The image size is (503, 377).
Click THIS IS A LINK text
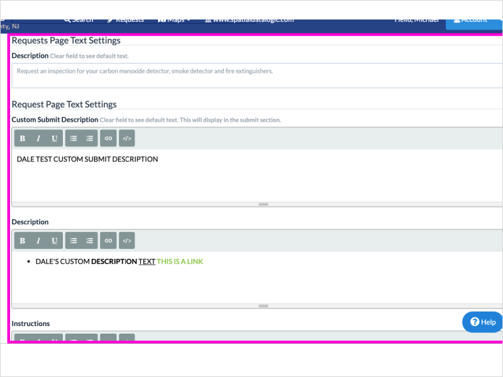[x=180, y=261]
